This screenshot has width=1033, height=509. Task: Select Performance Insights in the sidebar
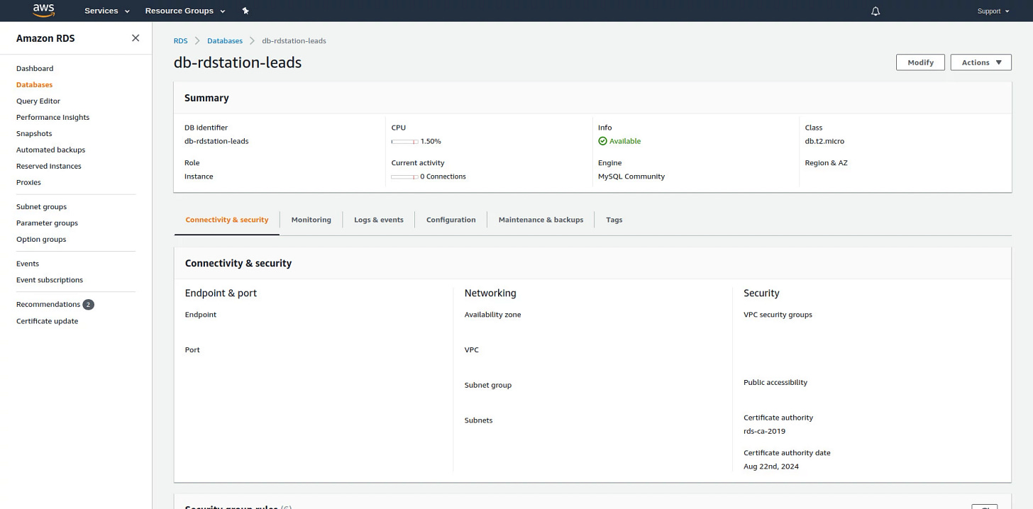(x=53, y=116)
